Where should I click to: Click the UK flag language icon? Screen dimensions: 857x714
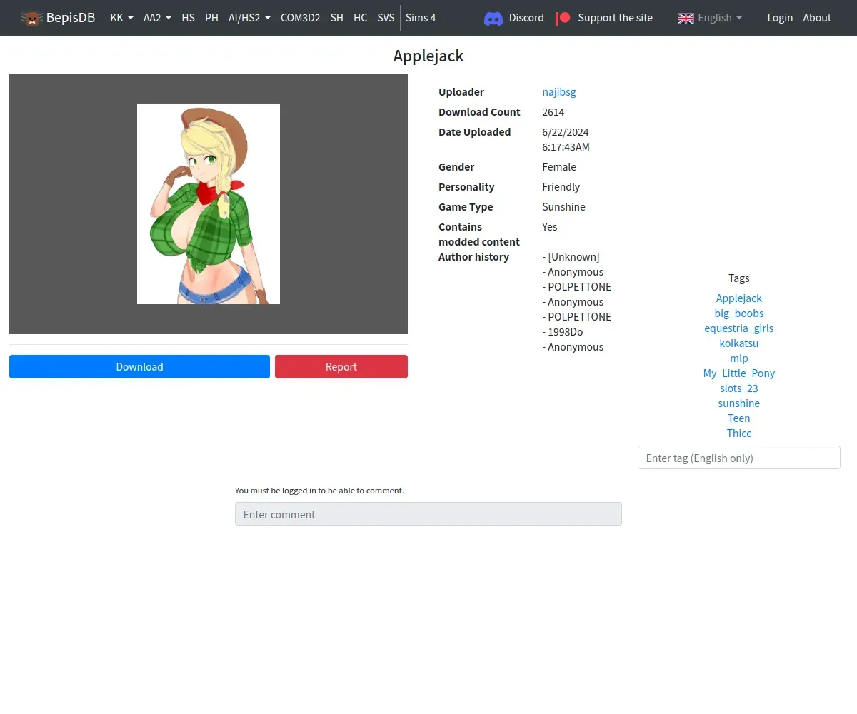click(686, 18)
